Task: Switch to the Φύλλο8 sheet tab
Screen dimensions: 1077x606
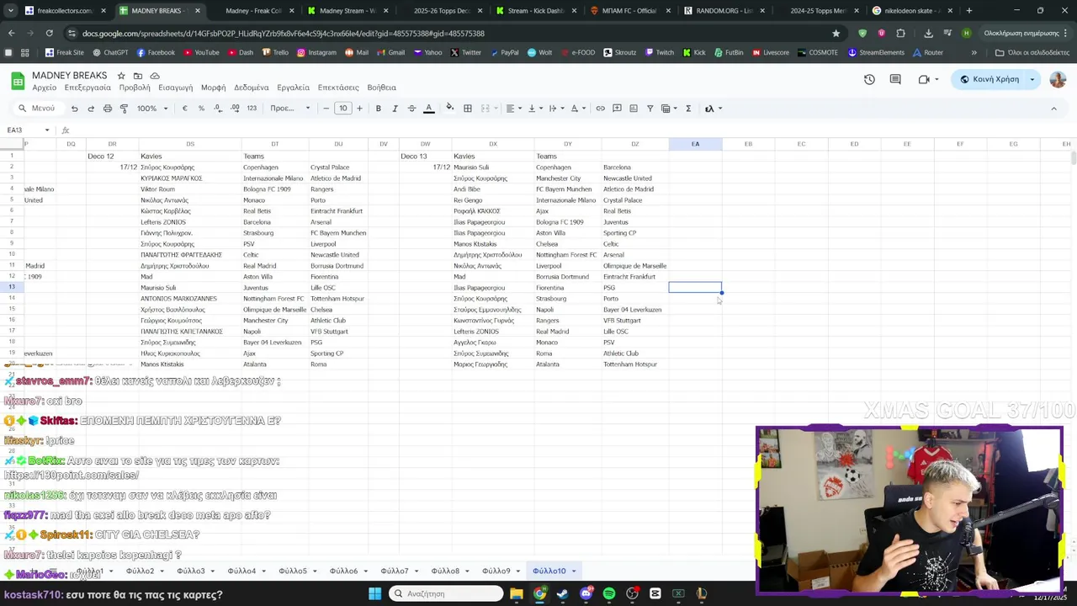Action: (x=445, y=571)
